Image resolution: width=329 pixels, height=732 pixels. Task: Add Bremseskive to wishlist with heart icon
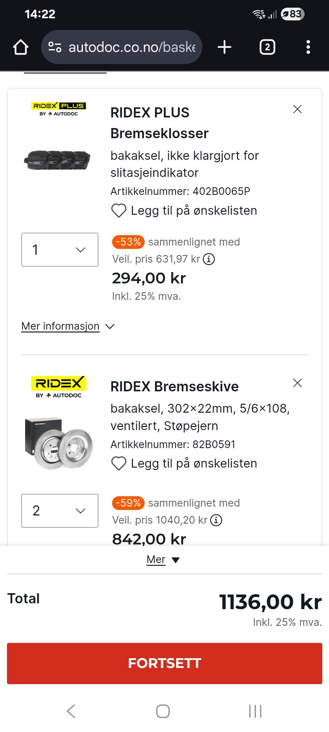point(119,464)
